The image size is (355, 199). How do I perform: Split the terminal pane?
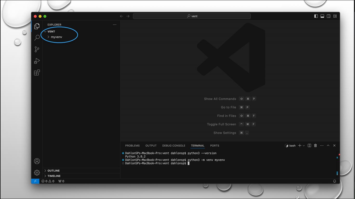coord(309,146)
